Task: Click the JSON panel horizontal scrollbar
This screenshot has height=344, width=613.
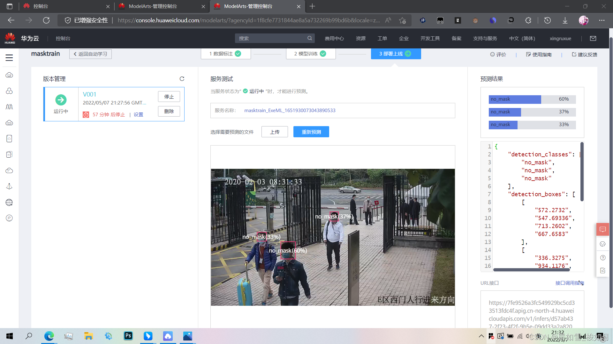Action: pos(532,269)
